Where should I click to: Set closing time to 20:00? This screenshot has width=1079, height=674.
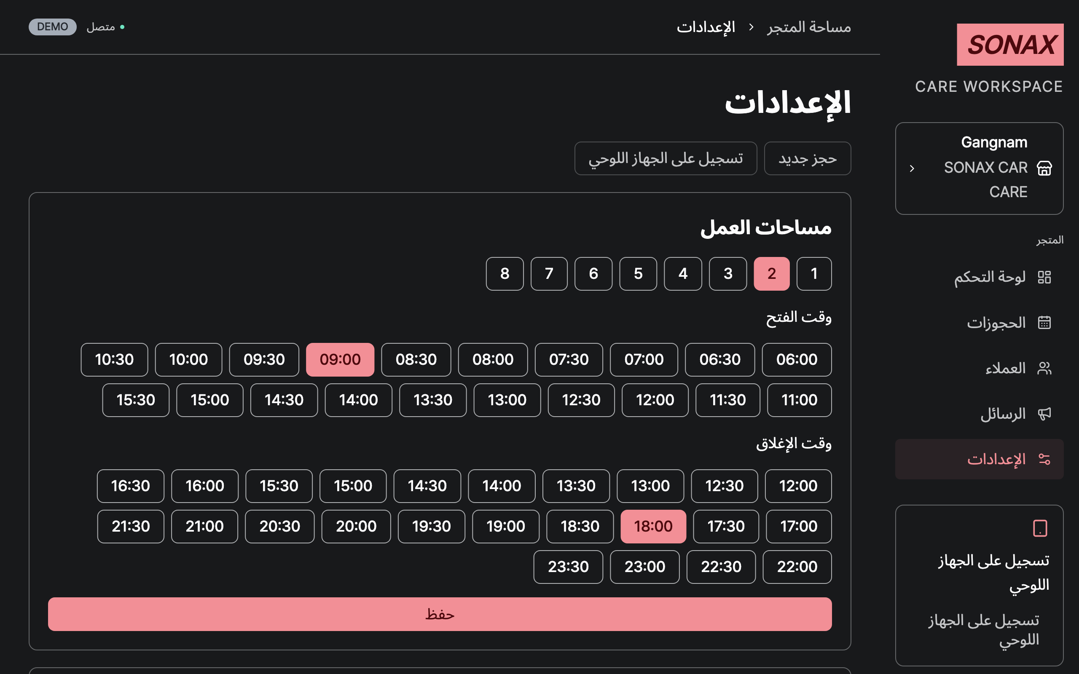coord(356,527)
